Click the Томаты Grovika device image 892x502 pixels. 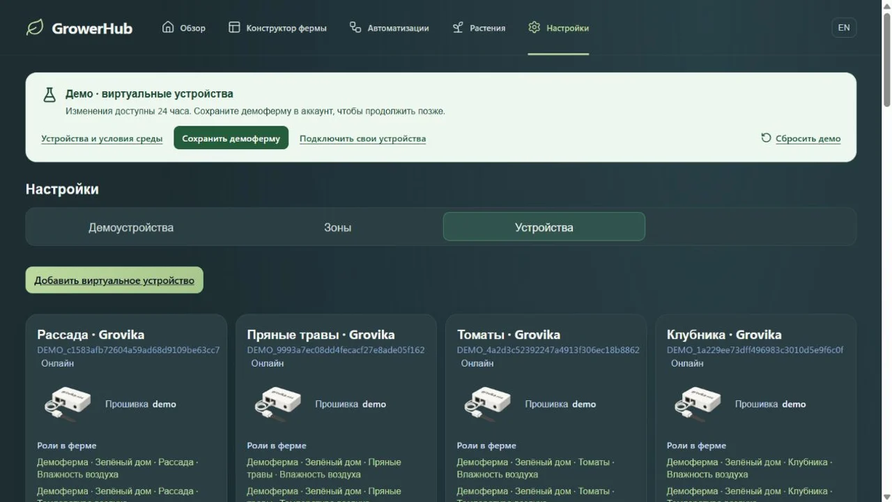pos(487,403)
